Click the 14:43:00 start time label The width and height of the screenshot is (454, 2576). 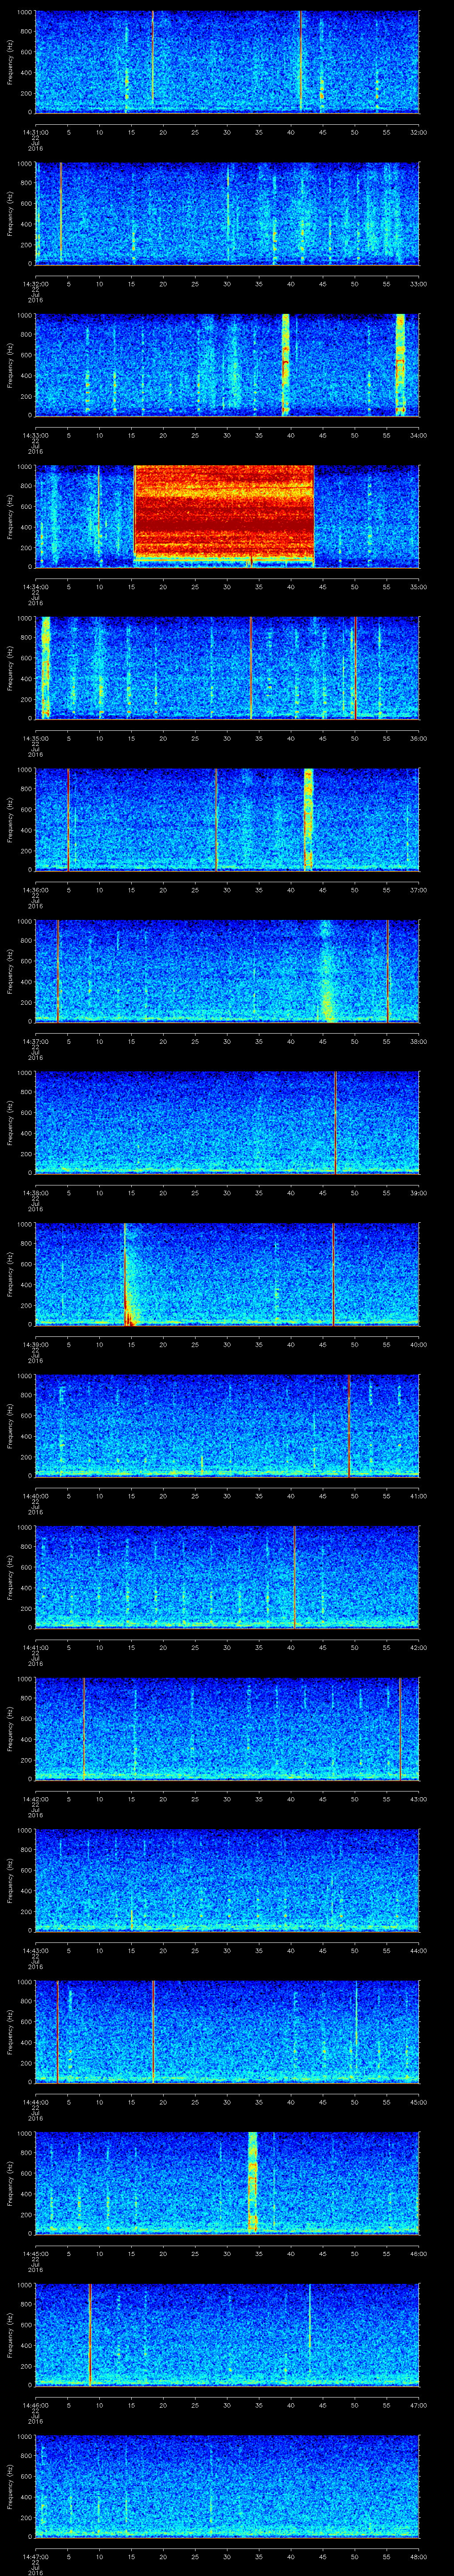click(35, 1950)
